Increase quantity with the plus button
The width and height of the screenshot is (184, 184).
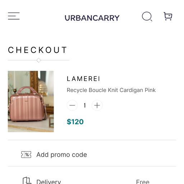tap(97, 105)
